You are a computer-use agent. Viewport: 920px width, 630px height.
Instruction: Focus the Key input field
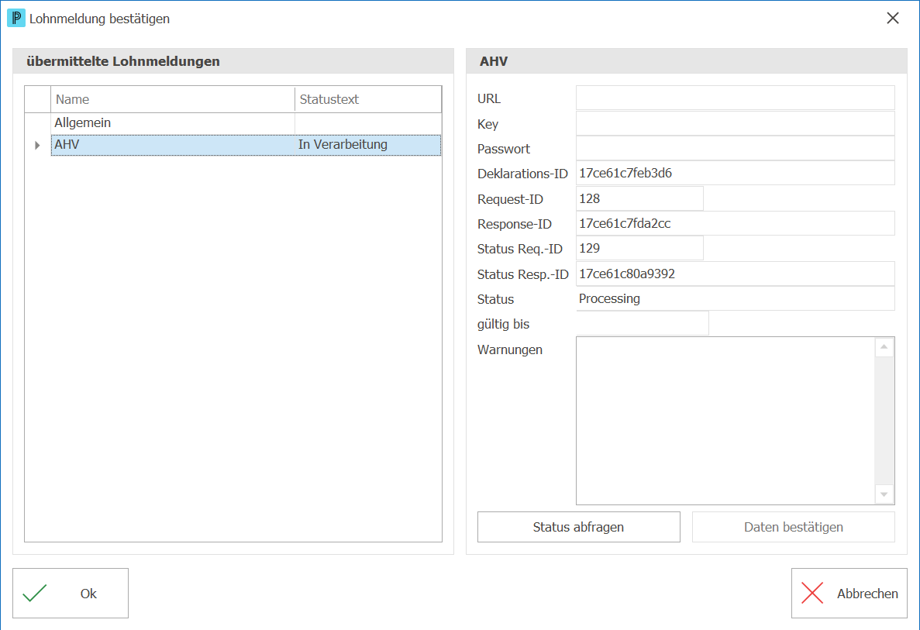[736, 124]
